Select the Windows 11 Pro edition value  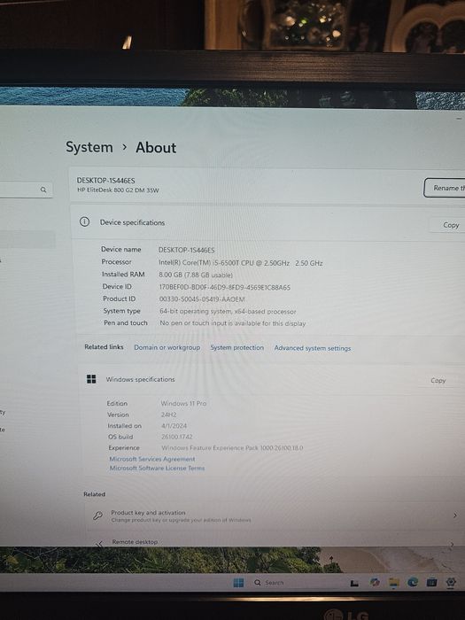[183, 403]
